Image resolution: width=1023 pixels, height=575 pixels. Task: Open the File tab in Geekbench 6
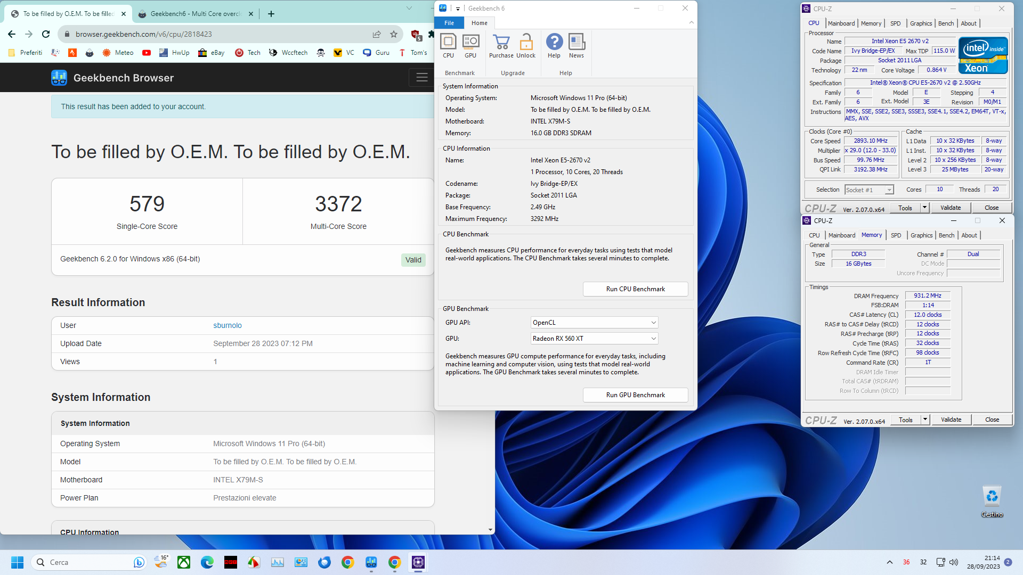[449, 23]
